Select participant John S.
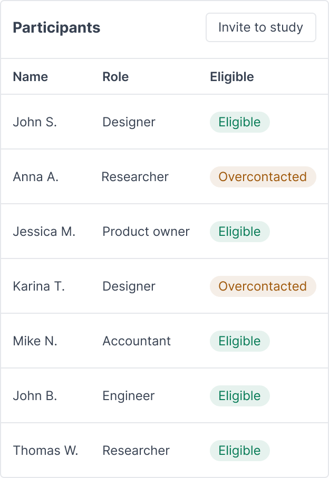Image resolution: width=329 pixels, height=478 pixels. coord(35,122)
